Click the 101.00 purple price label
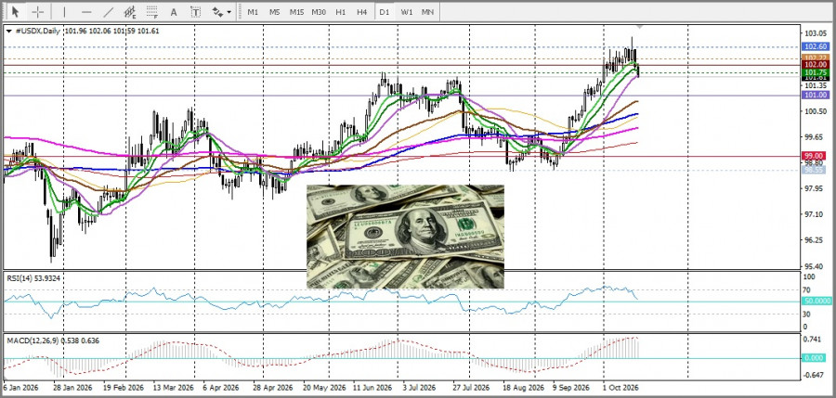 pos(816,95)
